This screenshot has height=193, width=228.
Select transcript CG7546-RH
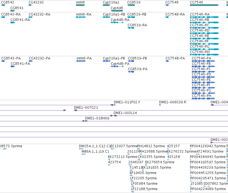tap(200, 52)
